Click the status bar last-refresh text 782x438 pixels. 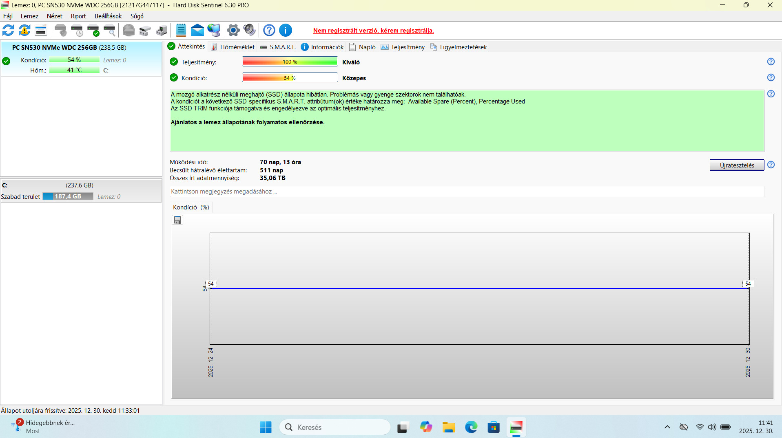pos(70,411)
